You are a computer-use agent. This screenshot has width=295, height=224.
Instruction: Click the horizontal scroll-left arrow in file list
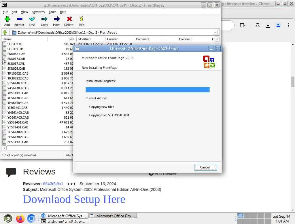pyautogui.click(x=4, y=148)
